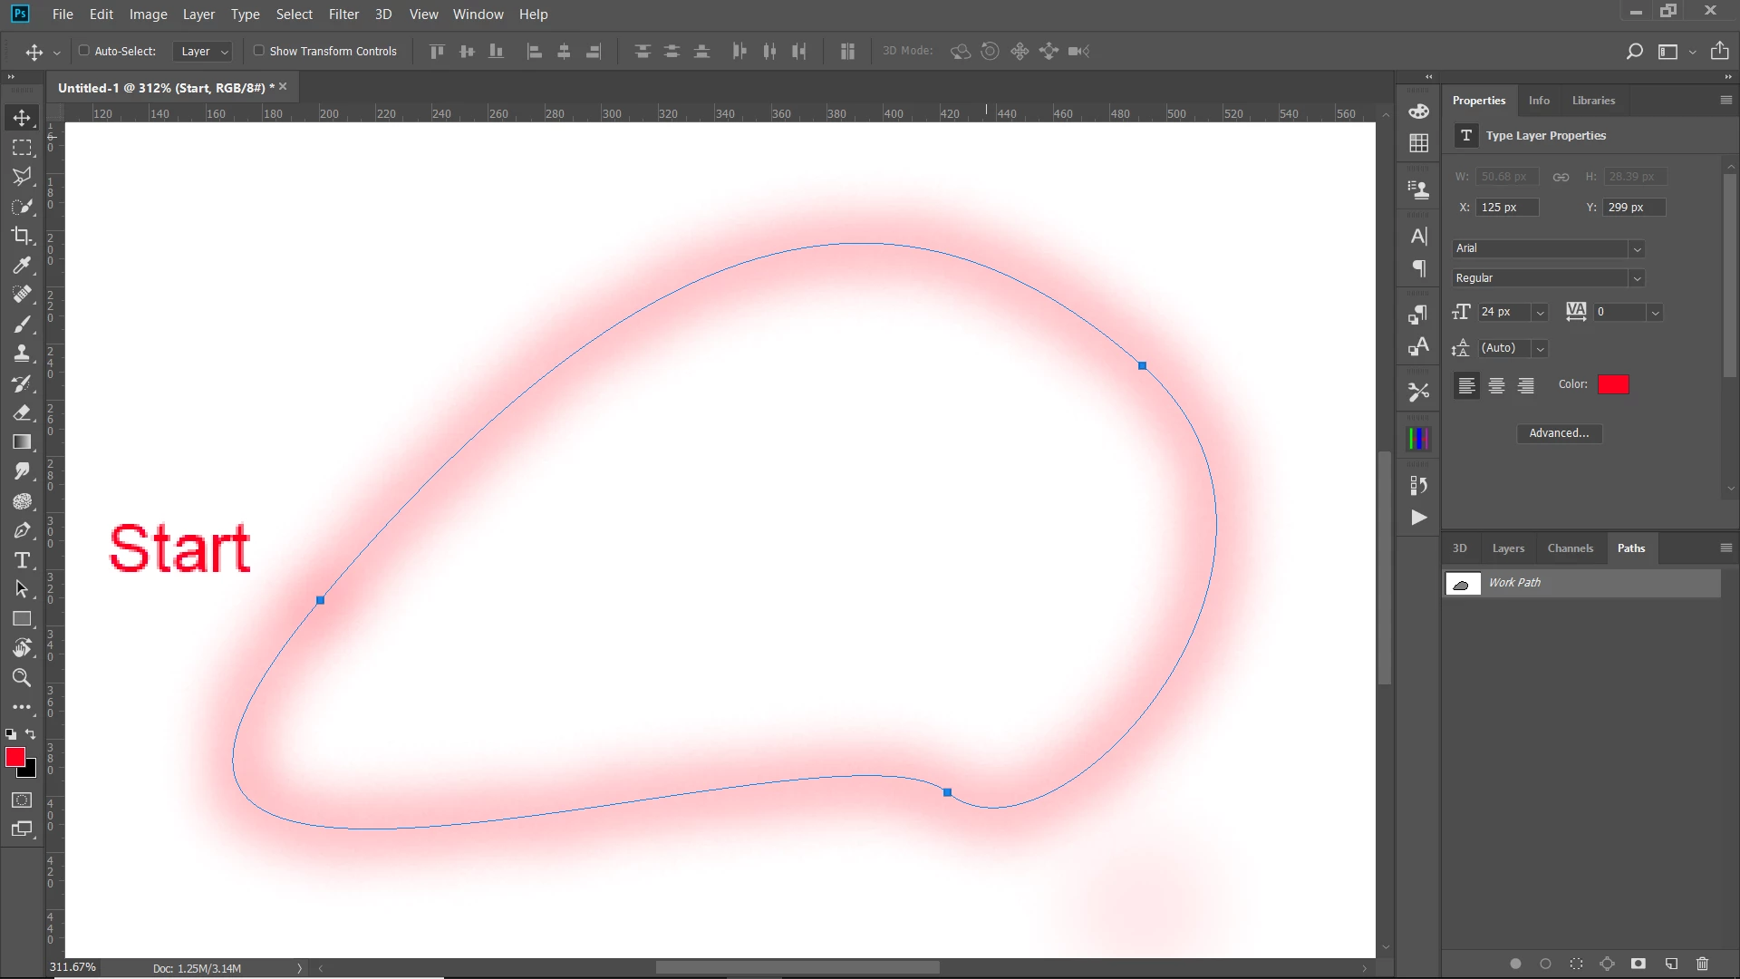Enable the Auto-Select checkbox
This screenshot has height=979, width=1740.
(x=84, y=51)
